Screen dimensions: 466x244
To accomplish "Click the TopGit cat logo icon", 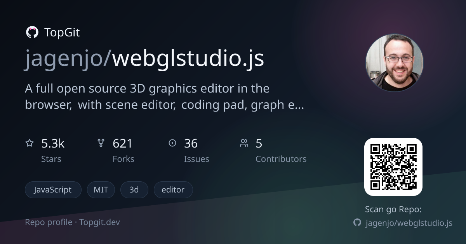I will (x=32, y=32).
